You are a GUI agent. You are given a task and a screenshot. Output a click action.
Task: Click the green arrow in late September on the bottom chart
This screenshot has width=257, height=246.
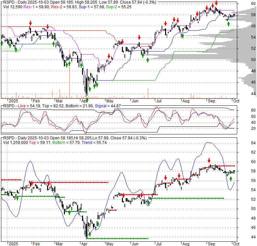click(x=231, y=178)
